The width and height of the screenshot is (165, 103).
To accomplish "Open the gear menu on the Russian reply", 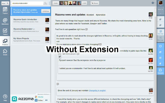I will (60, 57).
